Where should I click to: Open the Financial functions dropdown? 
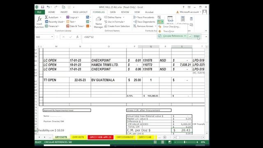pyautogui.click(x=52, y=26)
